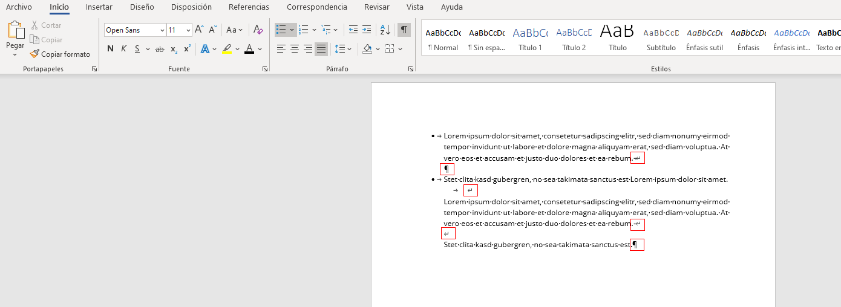Expand font color dropdown arrow
The width and height of the screenshot is (841, 307).
pos(260,49)
